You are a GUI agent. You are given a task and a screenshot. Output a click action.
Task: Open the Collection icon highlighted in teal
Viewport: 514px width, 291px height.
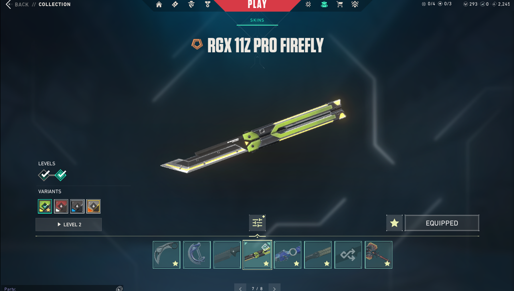pyautogui.click(x=324, y=4)
